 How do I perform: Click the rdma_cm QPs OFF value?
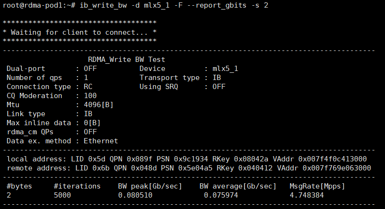point(90,132)
